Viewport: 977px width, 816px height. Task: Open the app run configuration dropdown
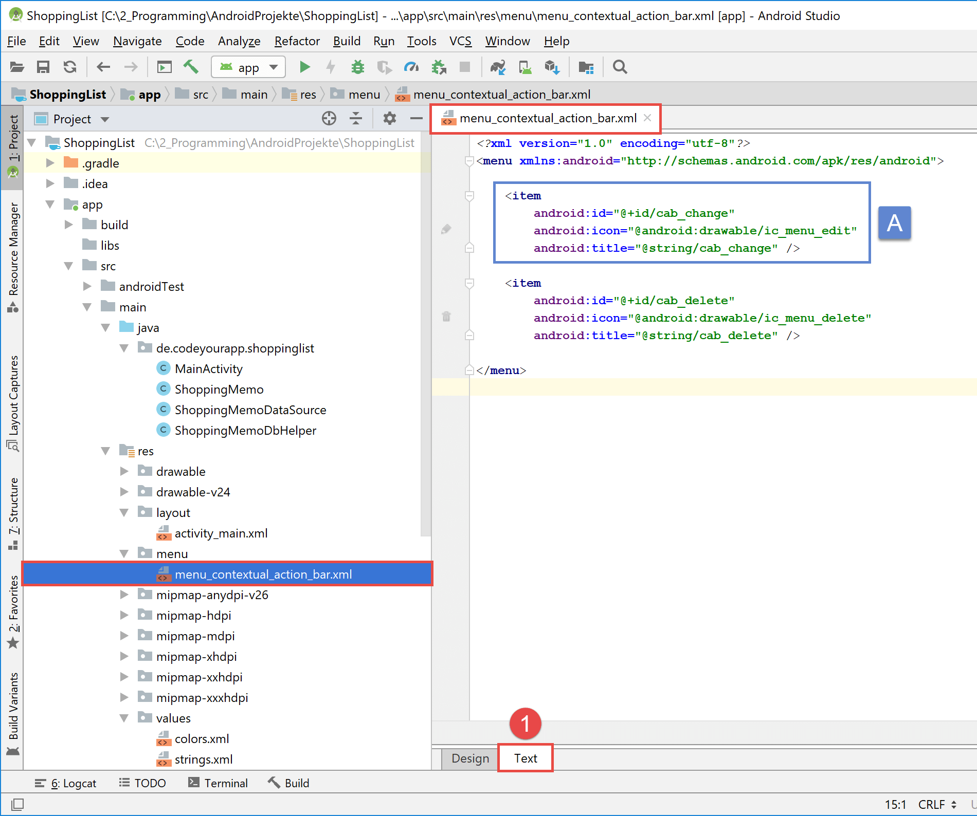248,67
